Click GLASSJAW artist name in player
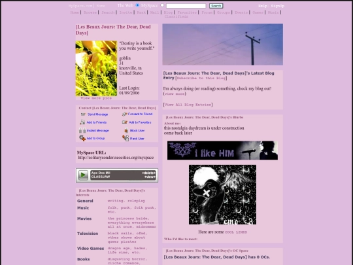 pos(101,177)
